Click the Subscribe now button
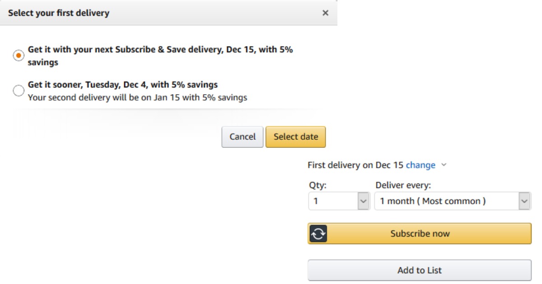Screen dimensions: 542x284 click(x=420, y=234)
